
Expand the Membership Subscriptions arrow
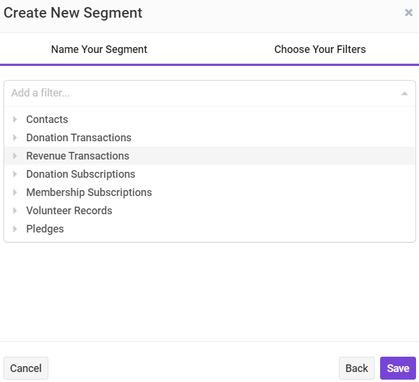coord(15,192)
